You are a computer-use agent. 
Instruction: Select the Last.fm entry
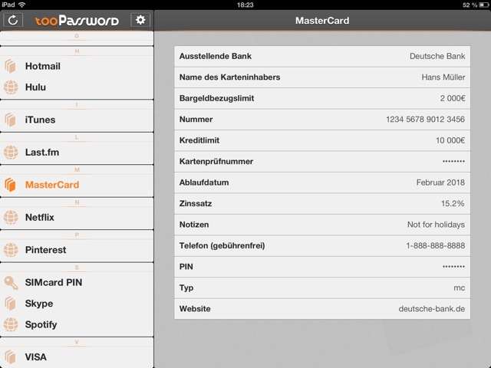[77, 152]
